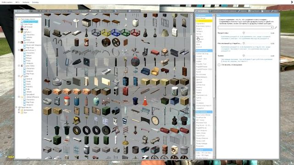The width and height of the screenshot is (294, 165).
Task: Collapse the Builder tree node
Action: [x=19, y=76]
